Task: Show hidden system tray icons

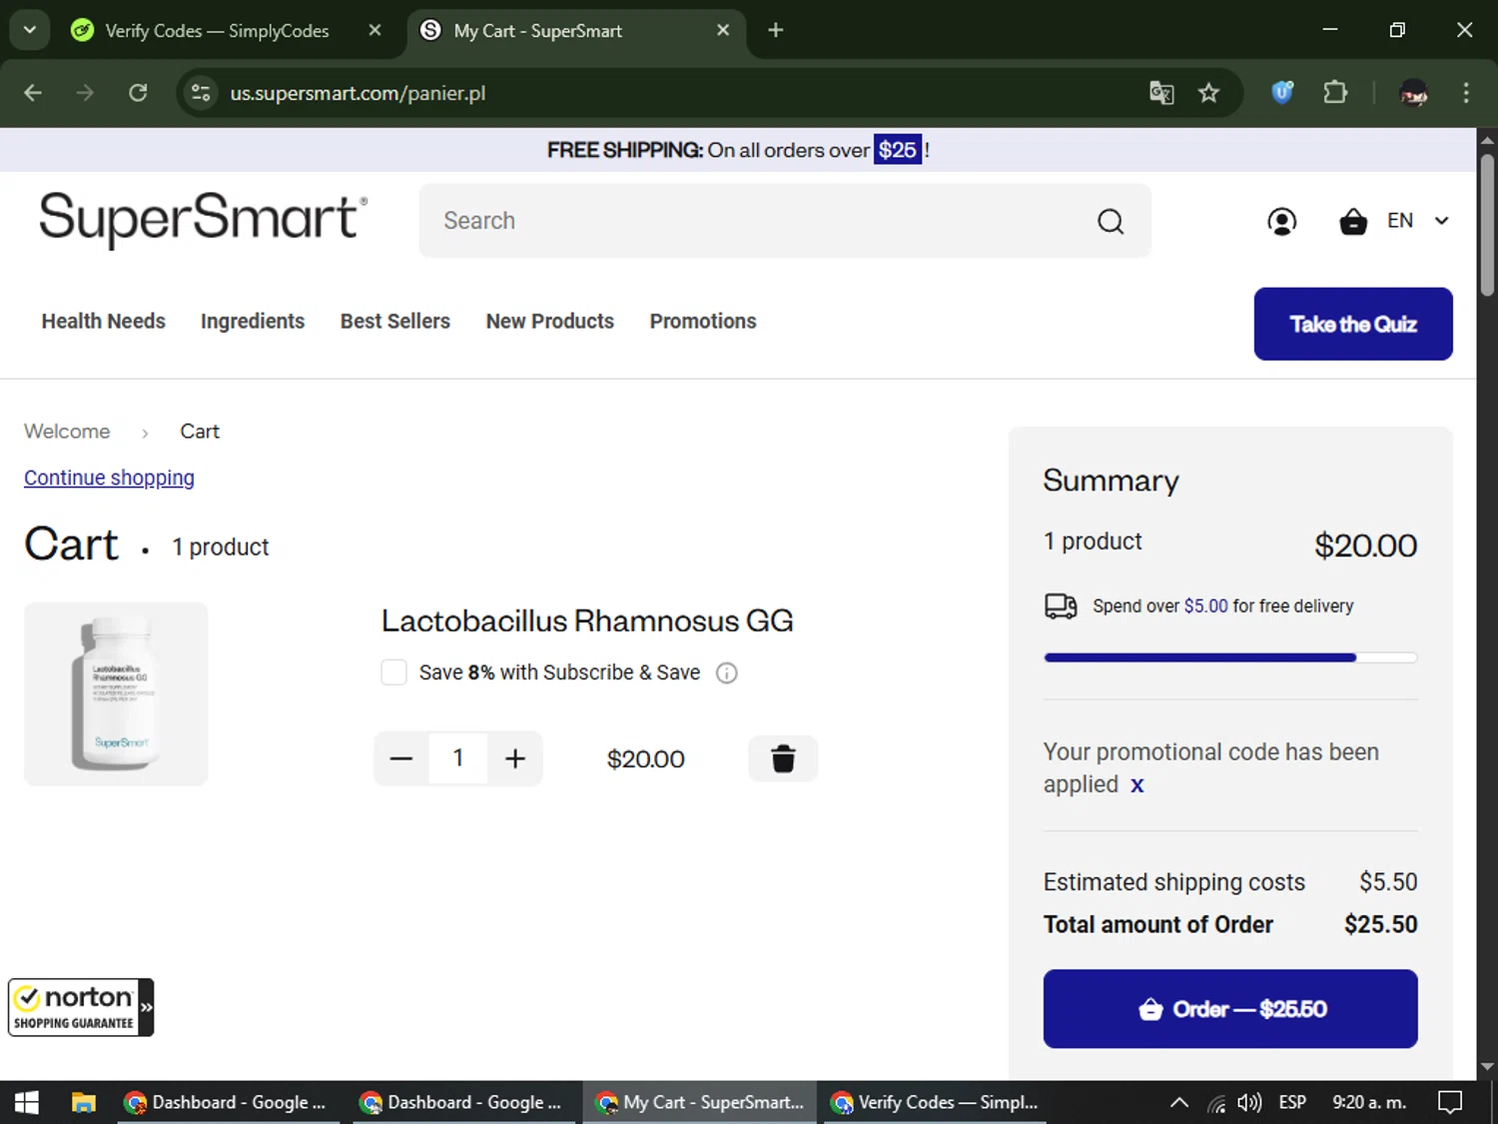Action: click(1179, 1102)
